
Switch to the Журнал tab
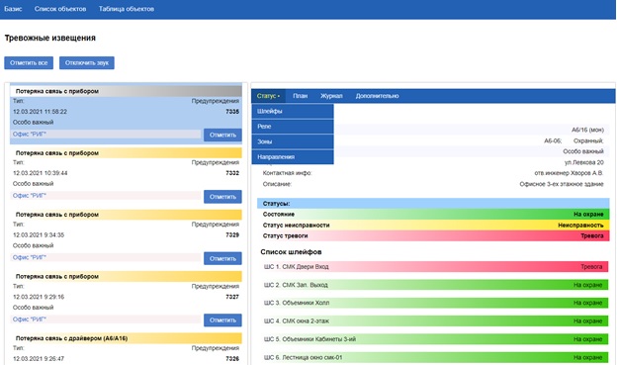331,96
